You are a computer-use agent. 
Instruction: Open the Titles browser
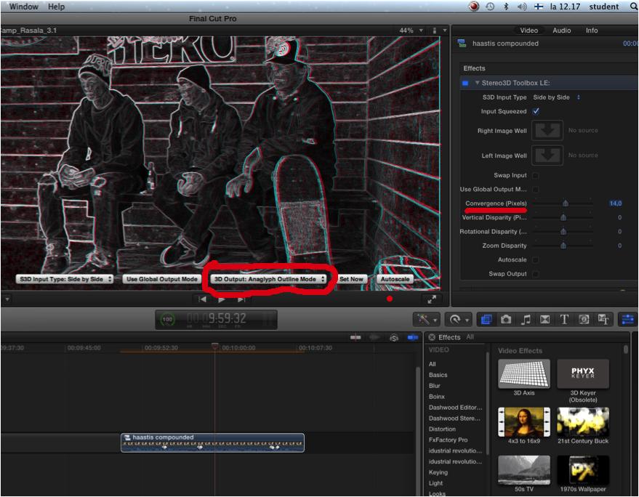(564, 320)
